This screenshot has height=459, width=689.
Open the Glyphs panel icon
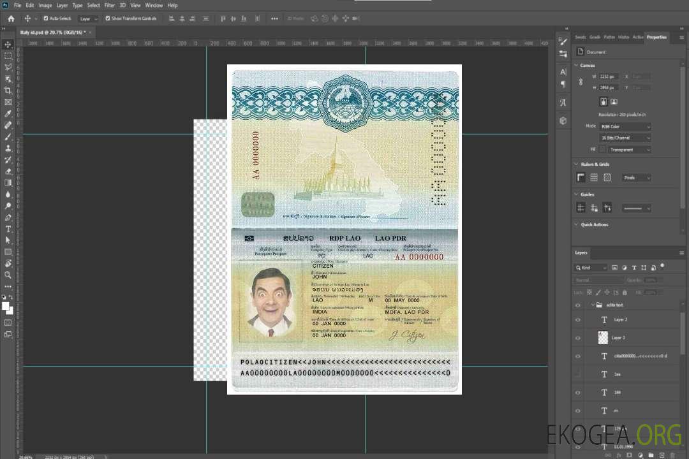[x=563, y=103]
